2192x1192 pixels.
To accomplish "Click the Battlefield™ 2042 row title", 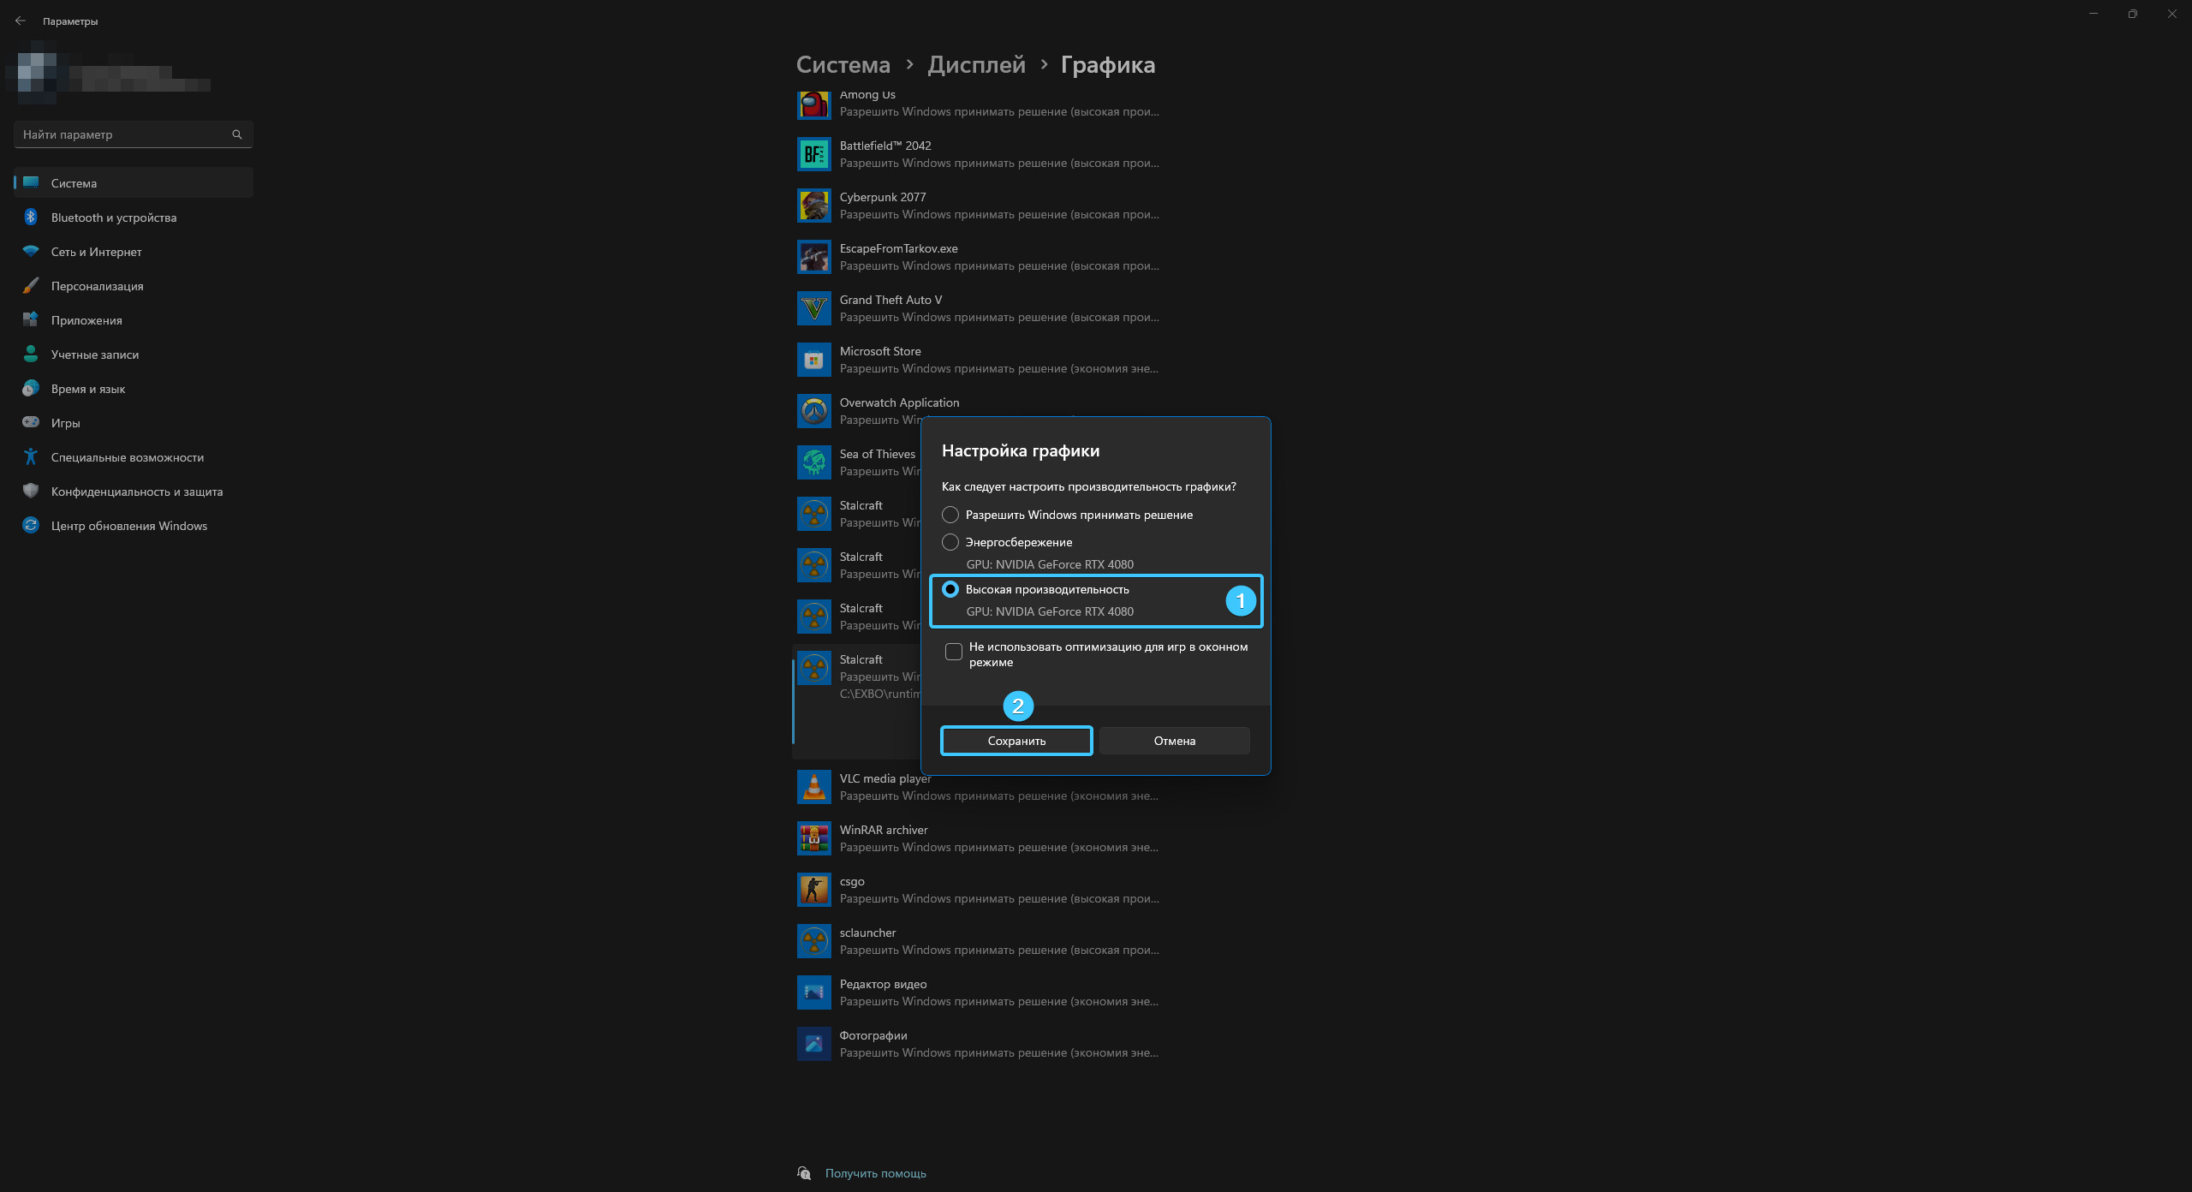I will (x=885, y=146).
